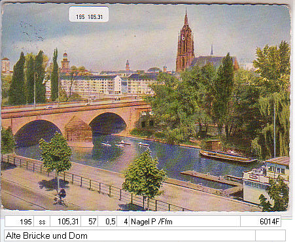
Task: Click the 'ss' field
Action: (42, 222)
